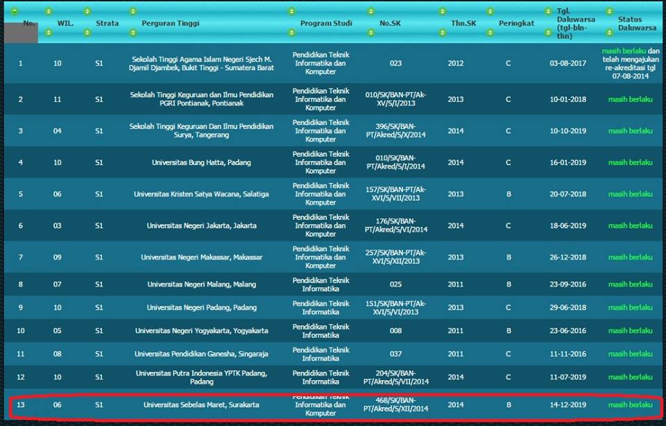Click the upper sort icon beside Peringkat header
This screenshot has width=666, height=426.
(490, 12)
